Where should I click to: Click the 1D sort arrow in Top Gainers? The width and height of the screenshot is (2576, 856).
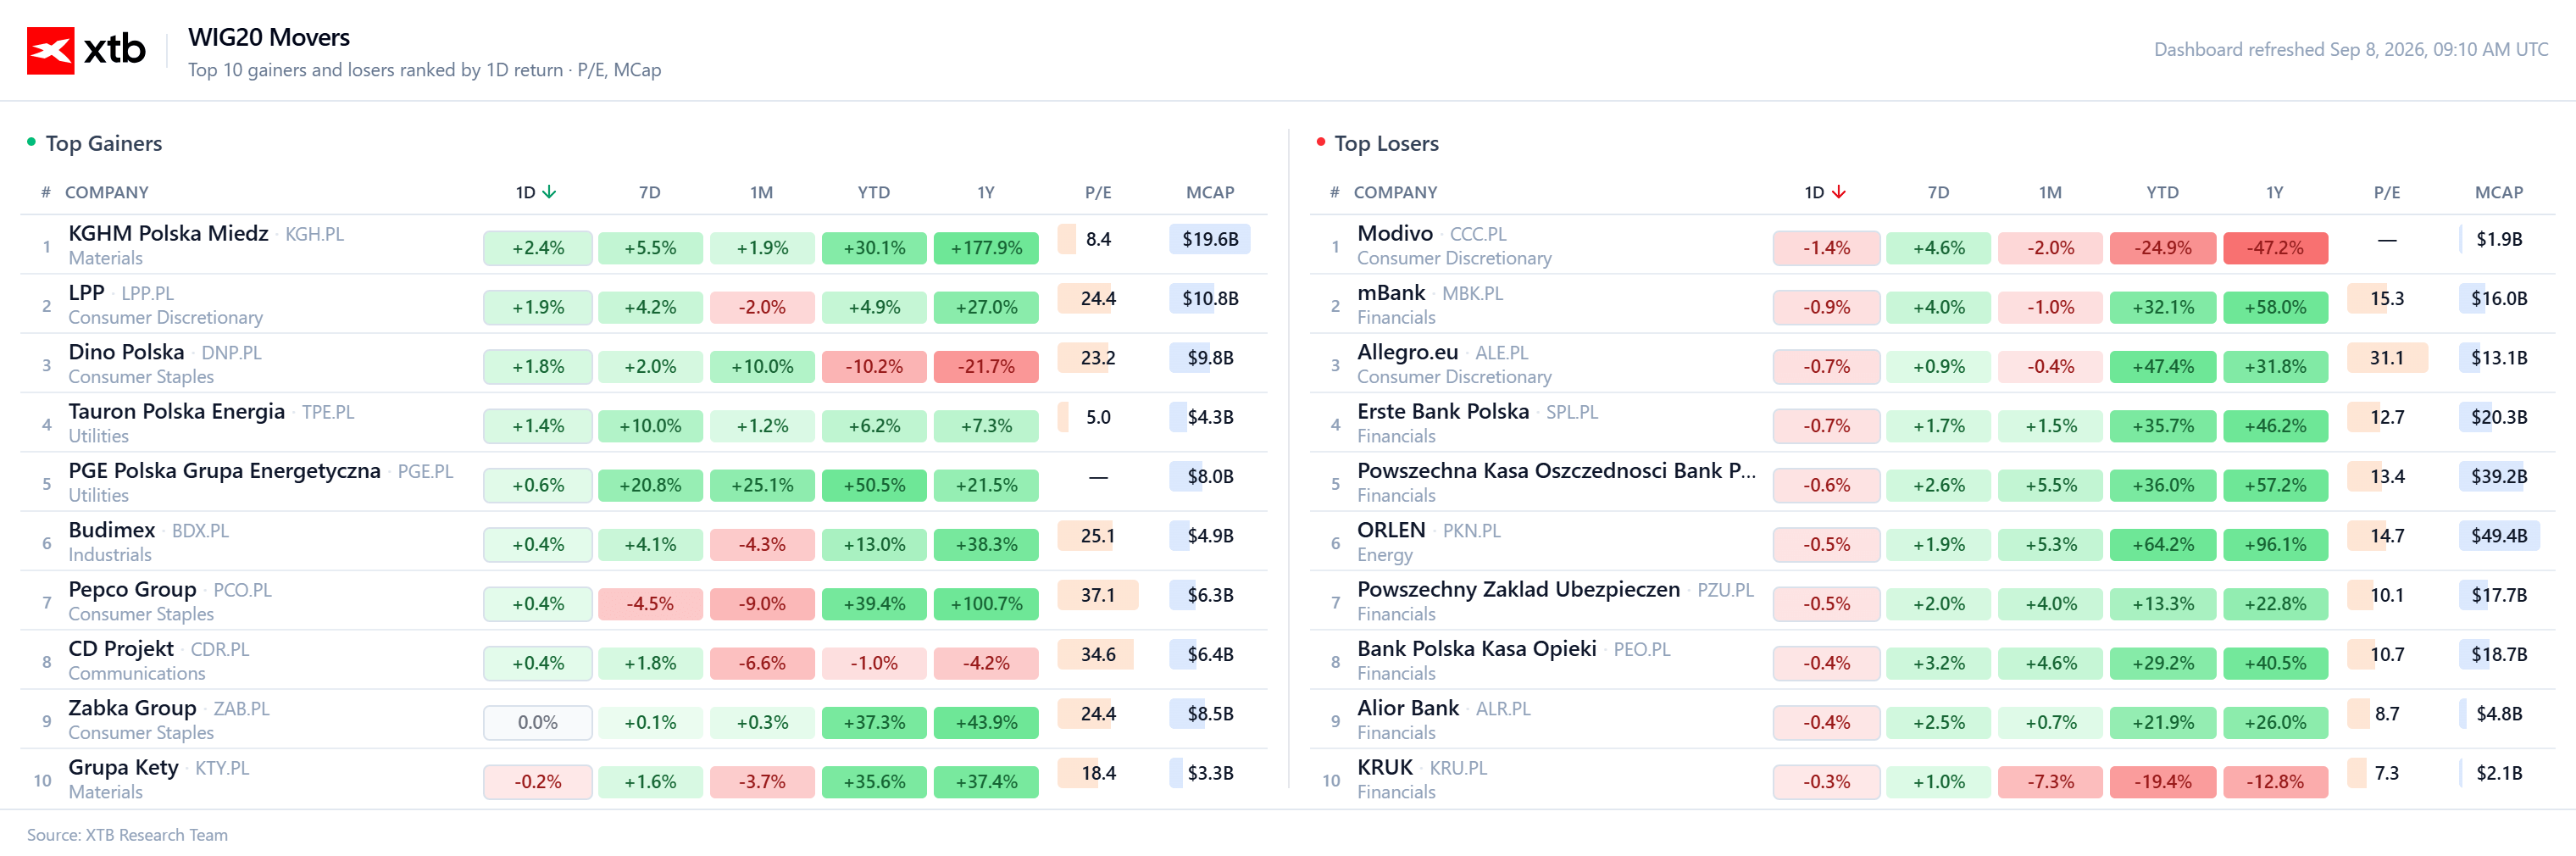(x=549, y=192)
